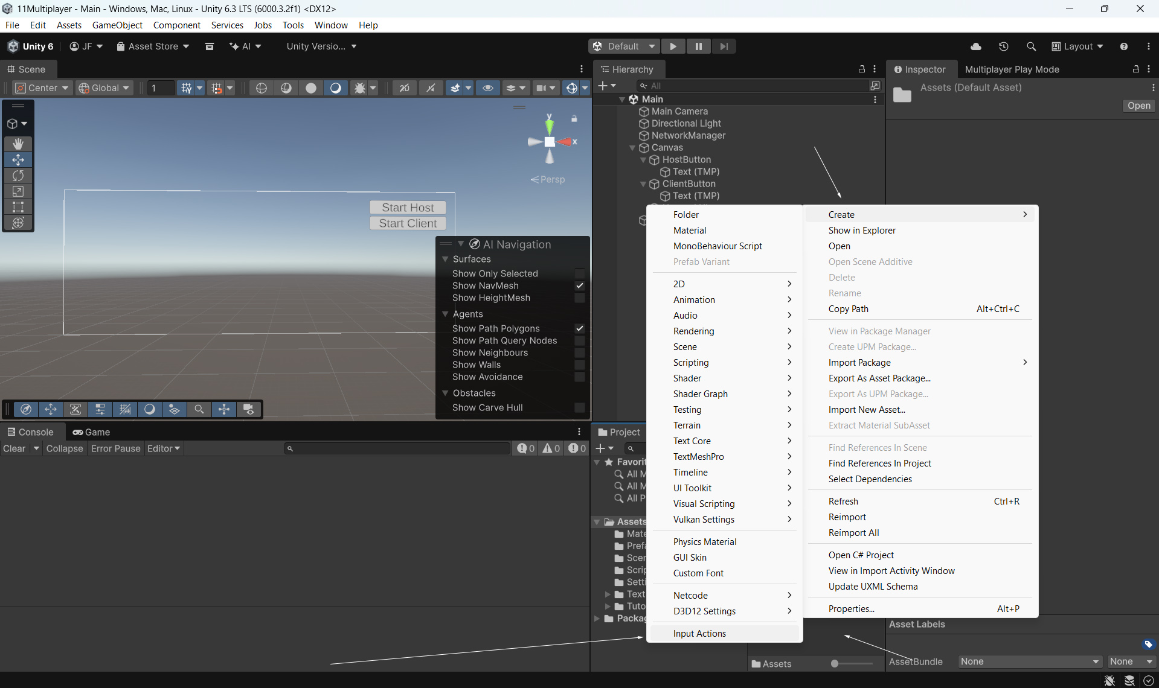The image size is (1159, 688).
Task: Enable the Show Walls checkbox
Action: point(579,365)
